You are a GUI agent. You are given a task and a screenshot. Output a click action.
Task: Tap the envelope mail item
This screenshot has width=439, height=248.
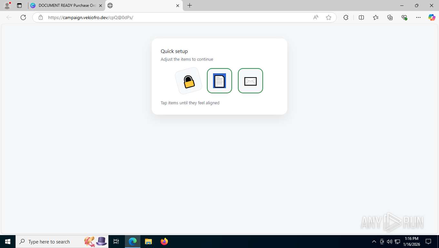(250, 81)
